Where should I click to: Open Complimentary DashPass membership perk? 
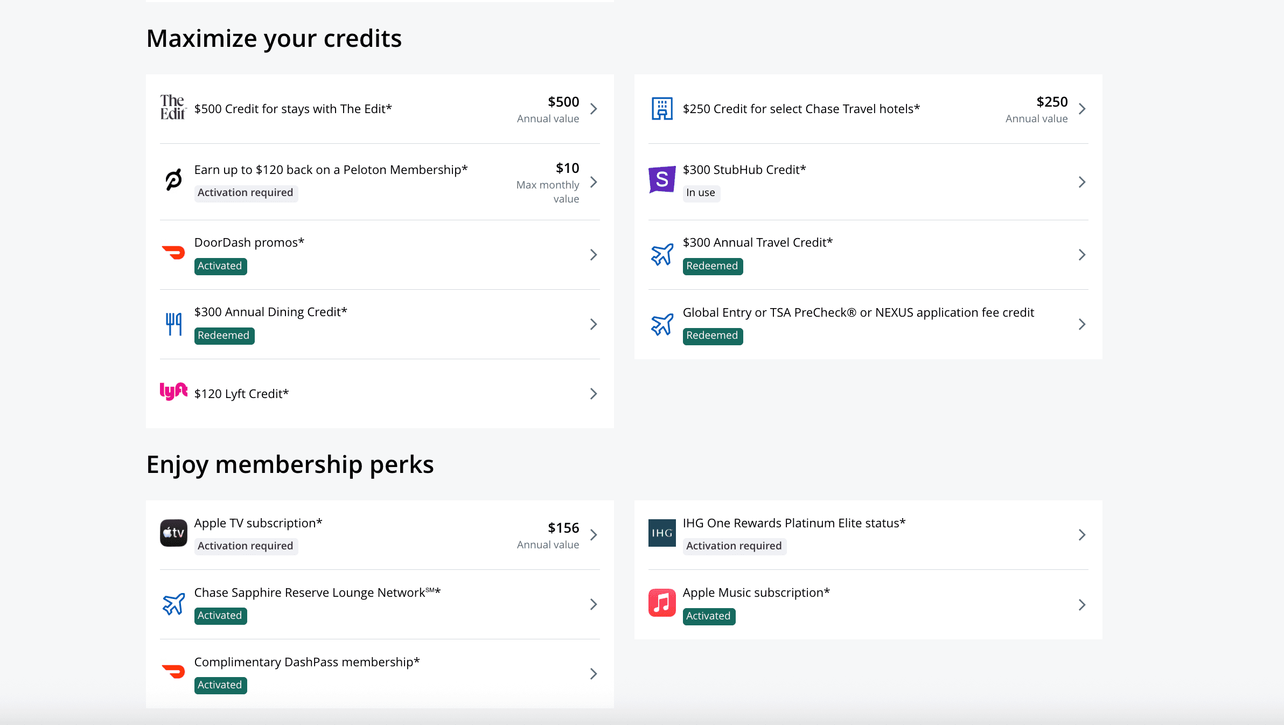[380, 674]
